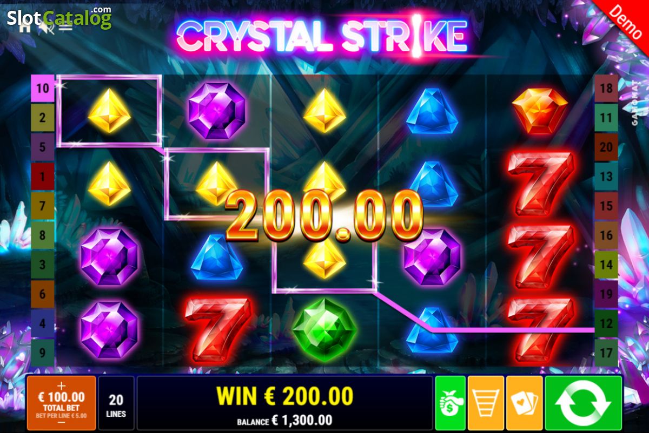The width and height of the screenshot is (649, 433).
Task: Select payline number 14 marker
Action: click(x=606, y=265)
